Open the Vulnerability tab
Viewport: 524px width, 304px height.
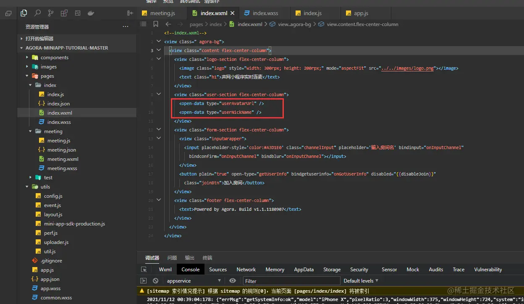pyautogui.click(x=488, y=270)
